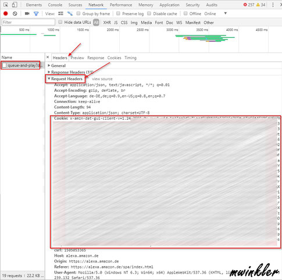Click the csrf header value
Viewport: 282px width, 280px height.
point(75,250)
